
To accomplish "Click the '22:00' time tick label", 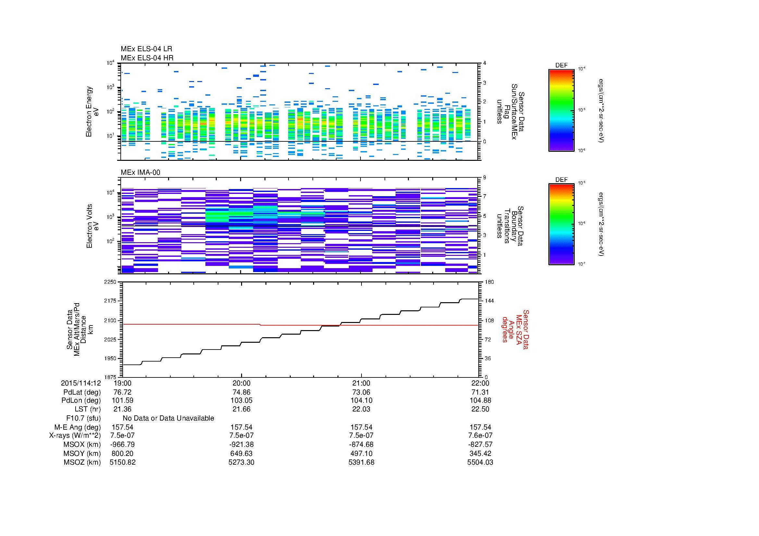I will (480, 383).
